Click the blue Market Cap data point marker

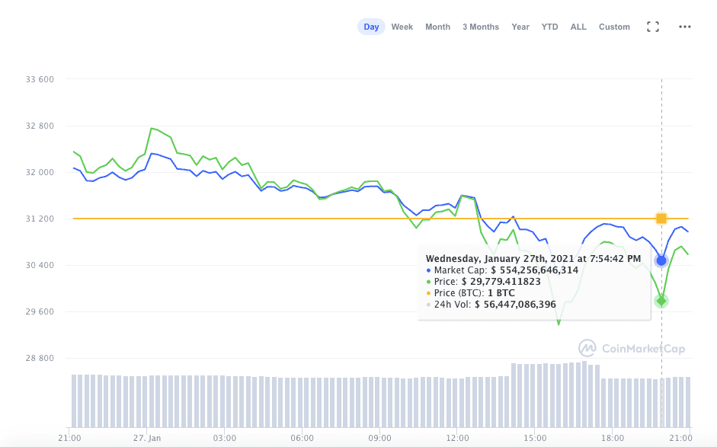tap(661, 260)
